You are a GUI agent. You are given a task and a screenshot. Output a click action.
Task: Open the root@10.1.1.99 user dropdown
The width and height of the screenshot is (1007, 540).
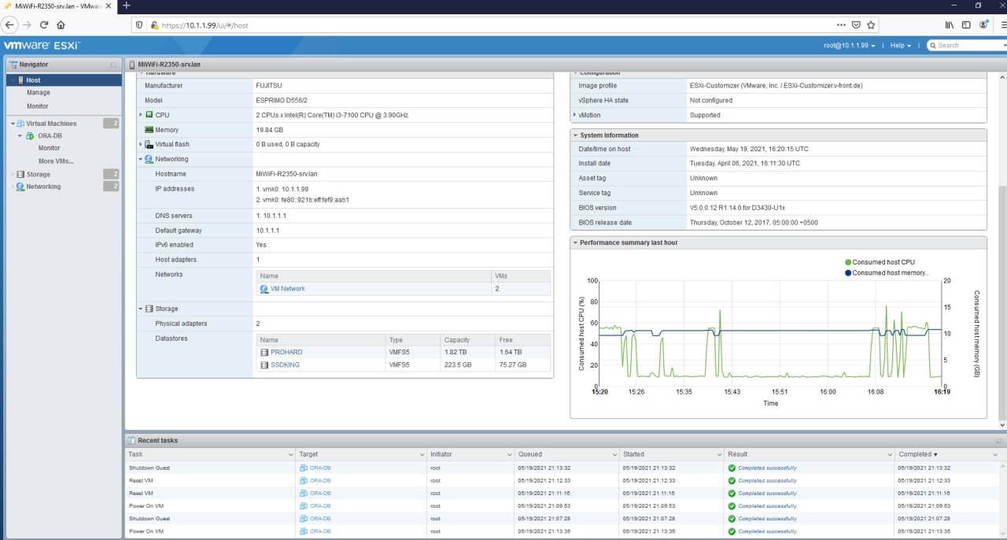tap(850, 46)
